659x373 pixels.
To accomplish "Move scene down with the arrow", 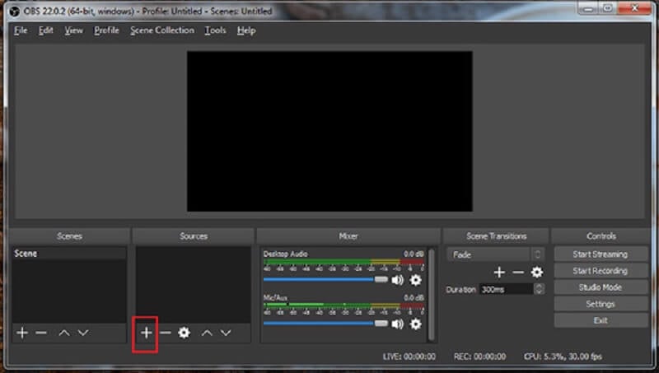I will click(83, 333).
